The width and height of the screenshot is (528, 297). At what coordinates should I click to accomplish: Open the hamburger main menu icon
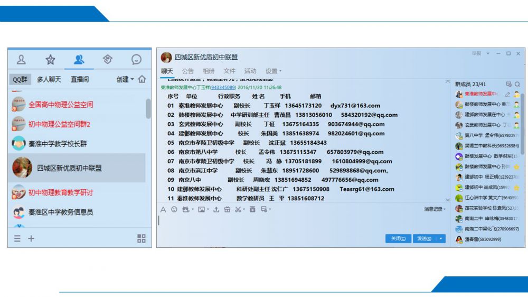click(x=17, y=238)
